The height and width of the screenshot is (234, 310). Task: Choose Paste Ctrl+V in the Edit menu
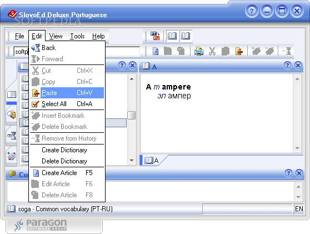(x=67, y=93)
